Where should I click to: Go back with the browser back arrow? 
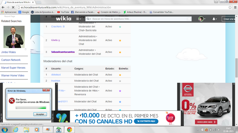(x=3, y=7)
